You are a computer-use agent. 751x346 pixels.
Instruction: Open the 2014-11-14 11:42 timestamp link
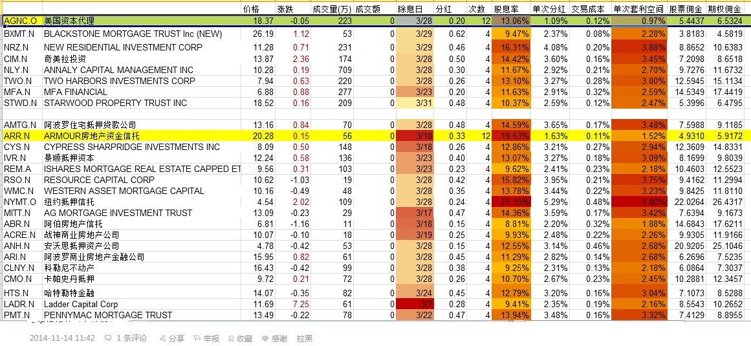coord(62,338)
